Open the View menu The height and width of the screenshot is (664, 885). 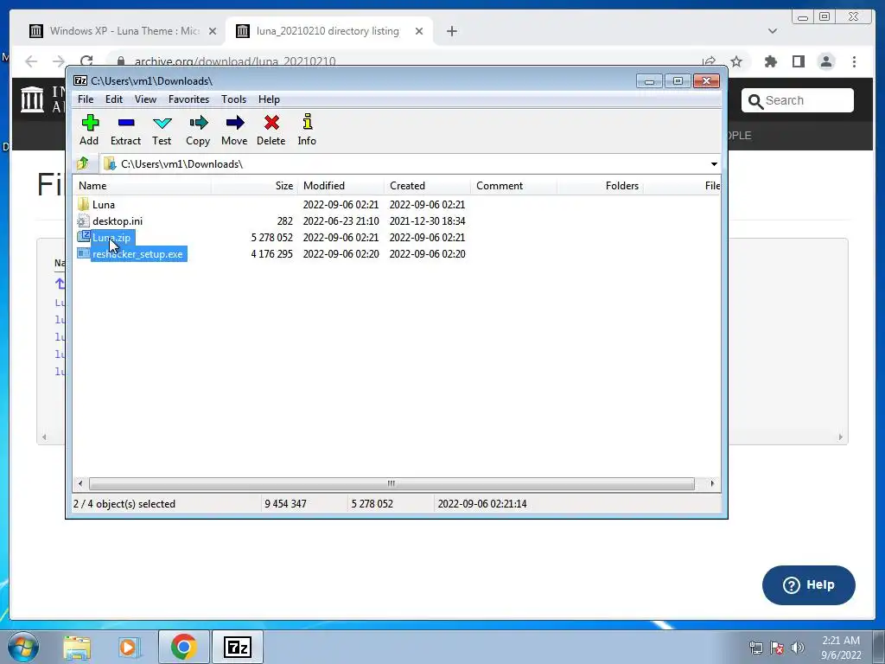tap(145, 99)
